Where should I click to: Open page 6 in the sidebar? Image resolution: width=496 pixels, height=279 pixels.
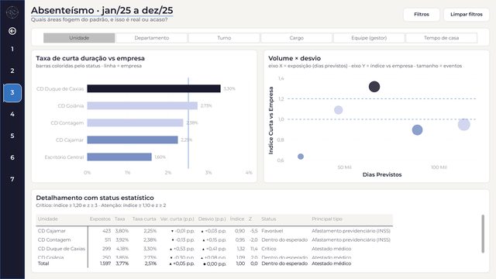[x=12, y=157]
